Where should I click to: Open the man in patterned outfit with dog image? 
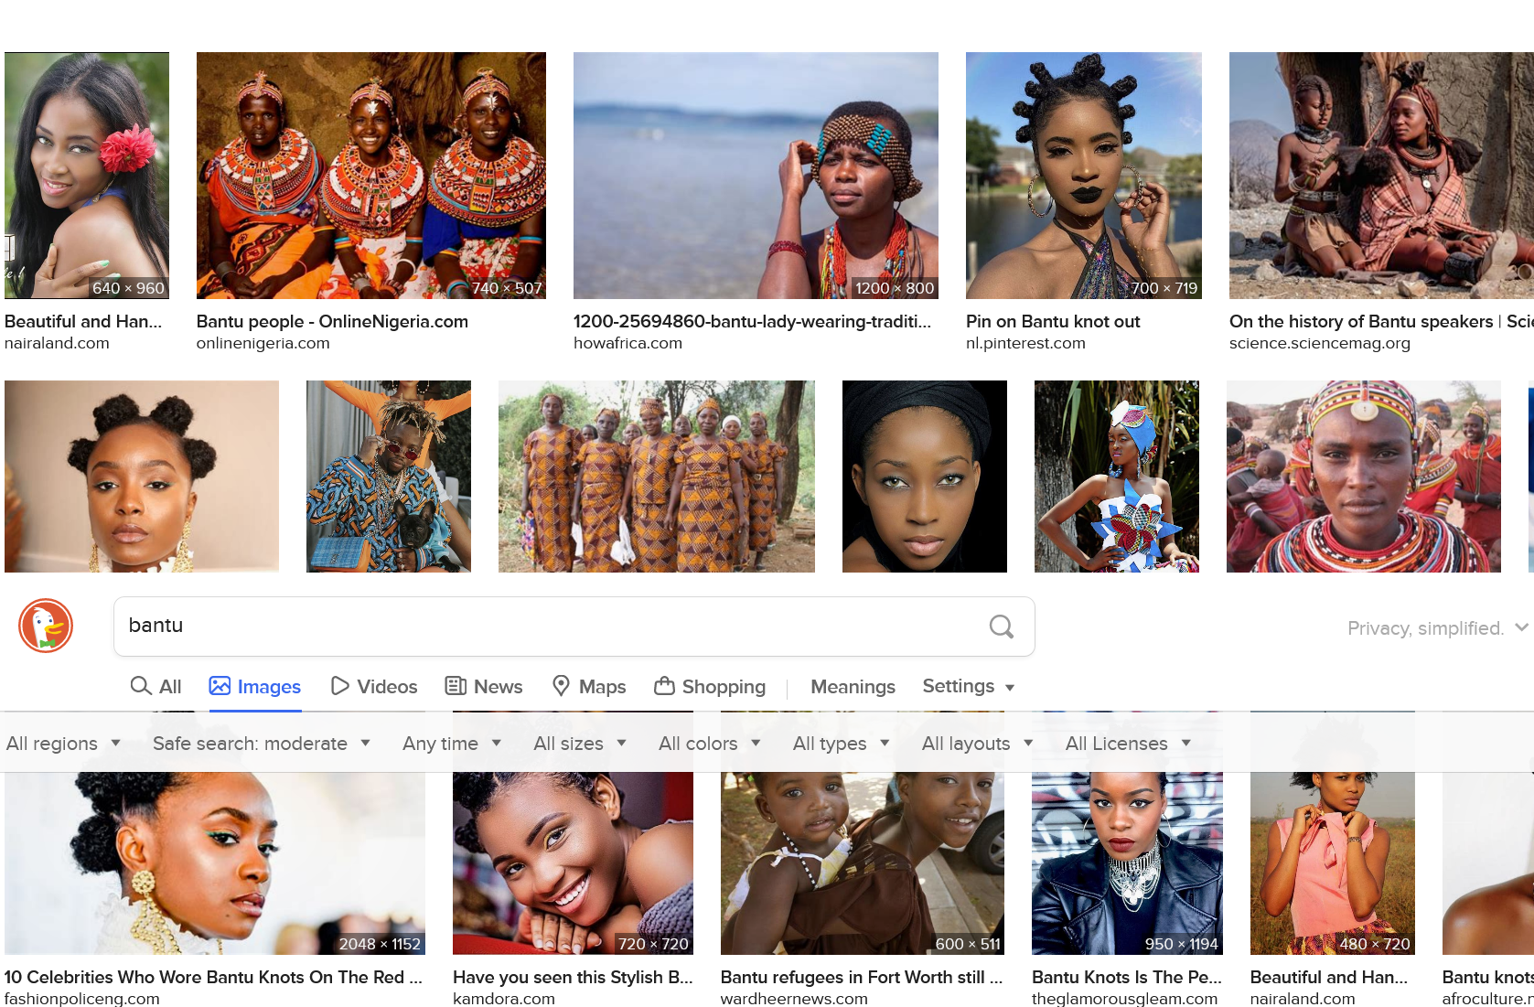coord(389,477)
